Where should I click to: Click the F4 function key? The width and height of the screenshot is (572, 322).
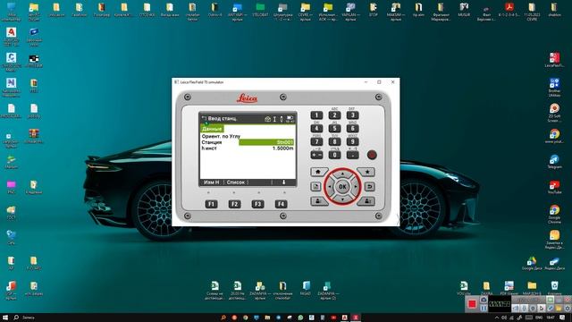coord(281,204)
